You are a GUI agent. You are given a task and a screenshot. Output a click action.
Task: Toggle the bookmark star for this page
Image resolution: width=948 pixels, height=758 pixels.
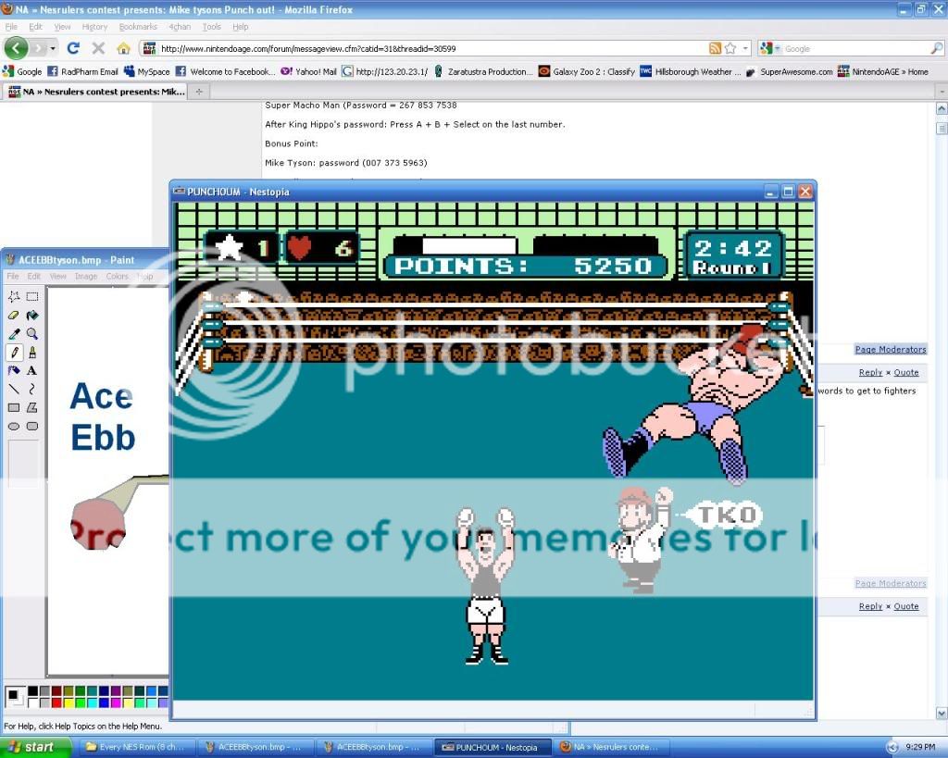(730, 48)
